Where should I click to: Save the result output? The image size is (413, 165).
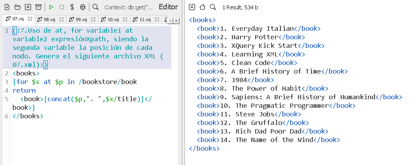192,7
